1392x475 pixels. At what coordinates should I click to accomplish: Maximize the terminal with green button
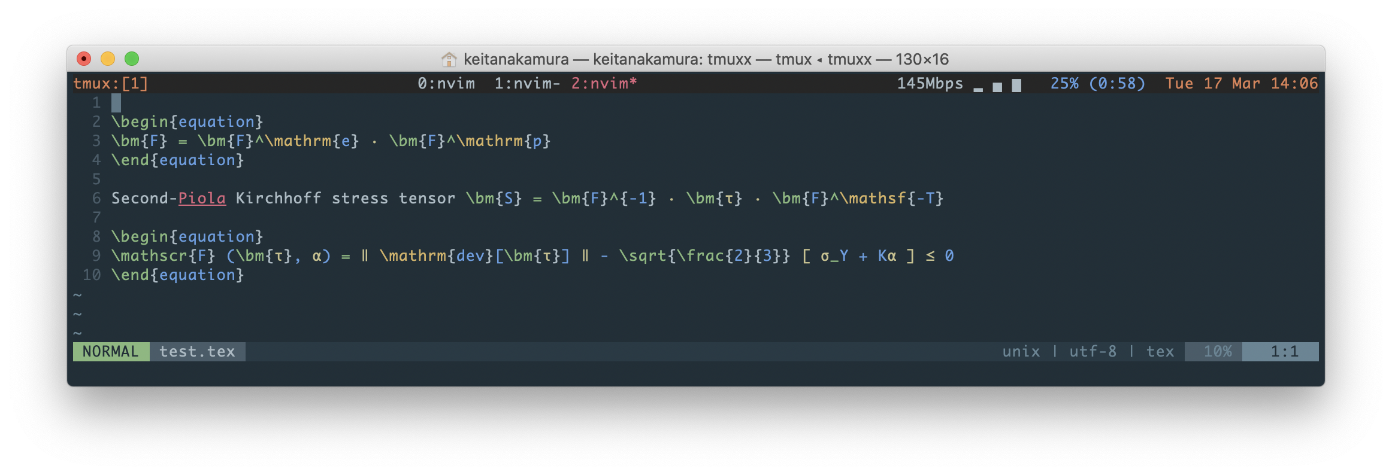point(132,59)
